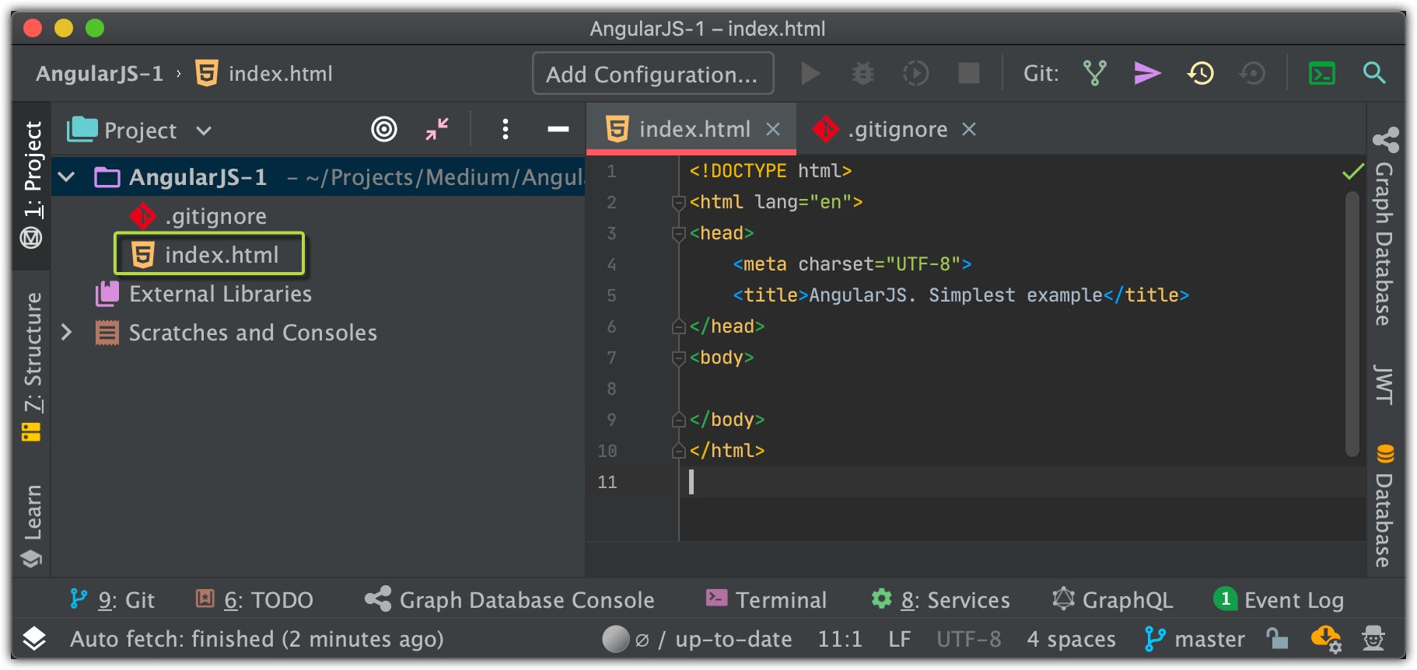Click the Stop square icon

coord(969,74)
